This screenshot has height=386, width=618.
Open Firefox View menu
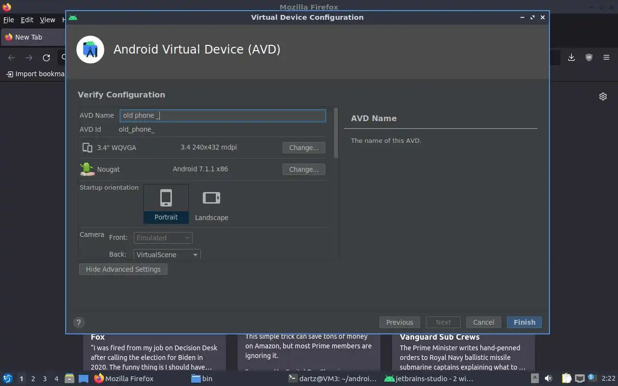click(x=47, y=20)
